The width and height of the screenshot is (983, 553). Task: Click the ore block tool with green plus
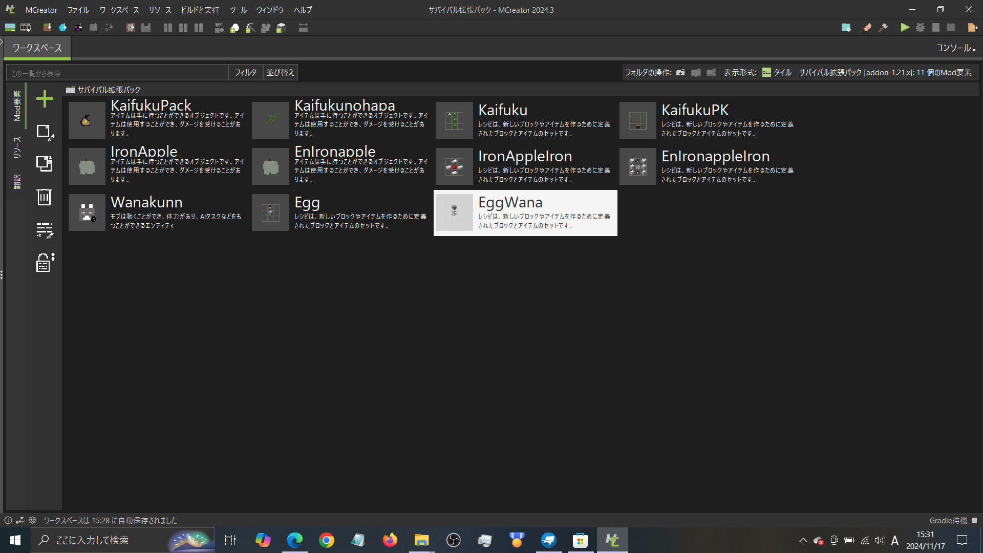281,28
